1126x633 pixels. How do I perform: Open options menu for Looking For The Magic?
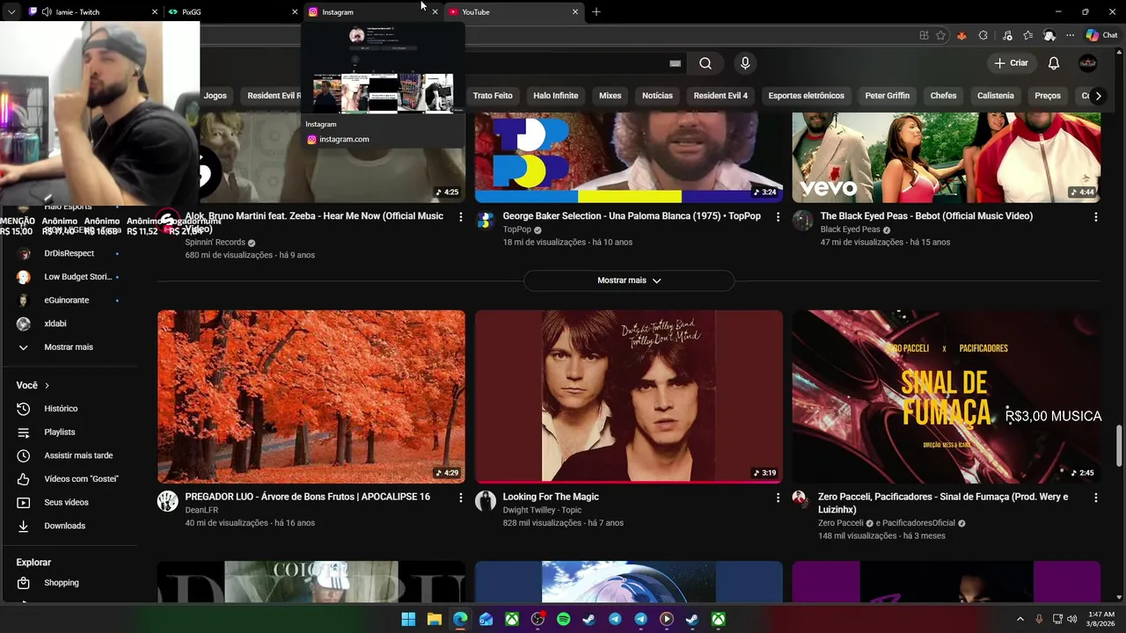(x=778, y=498)
